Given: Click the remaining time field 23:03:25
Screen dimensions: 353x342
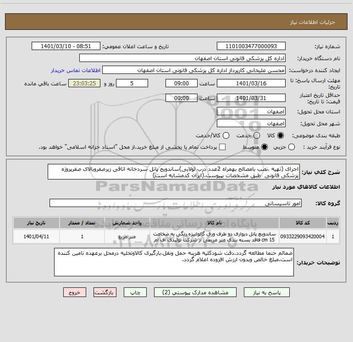Looking at the screenshot, I should 84,83.
